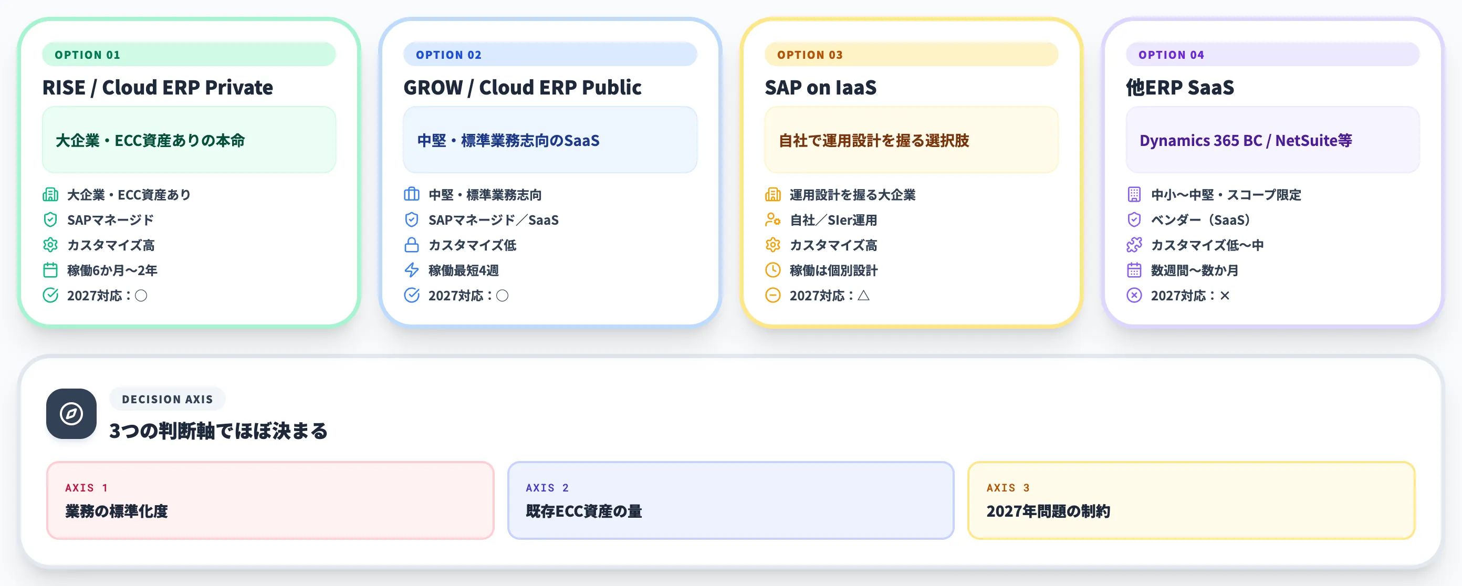Viewport: 1462px width, 586px height.
Task: Click the building icon next to 大企業・ECC資産あり
Action: pos(50,195)
